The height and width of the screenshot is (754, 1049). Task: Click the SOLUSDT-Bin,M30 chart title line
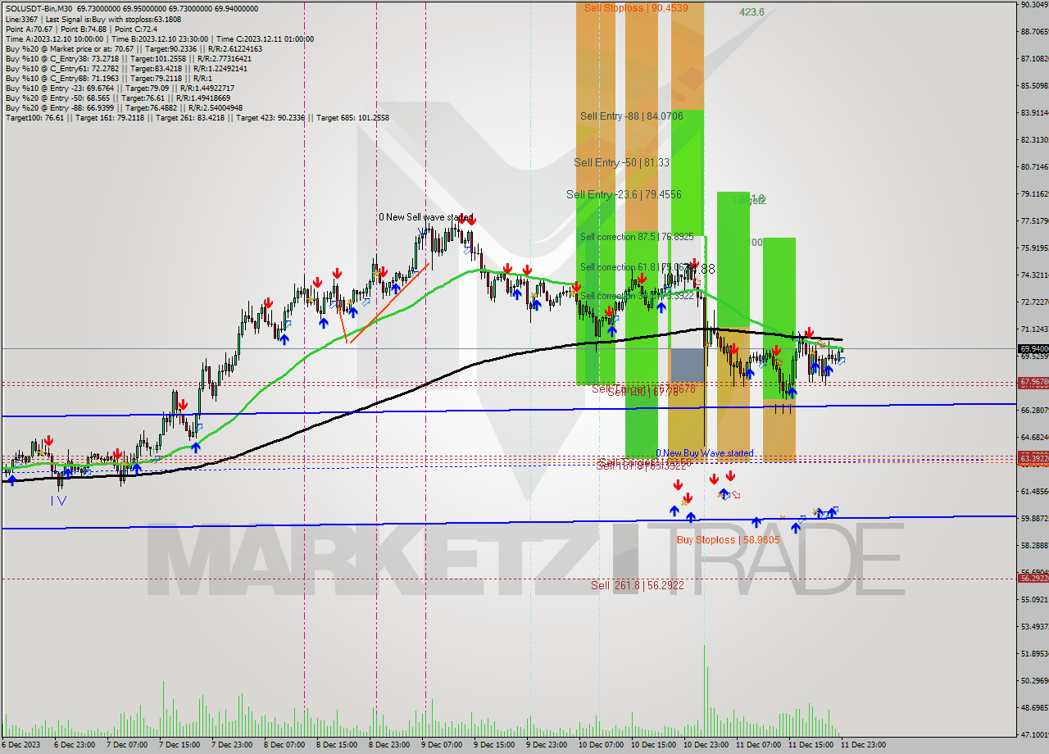131,9
